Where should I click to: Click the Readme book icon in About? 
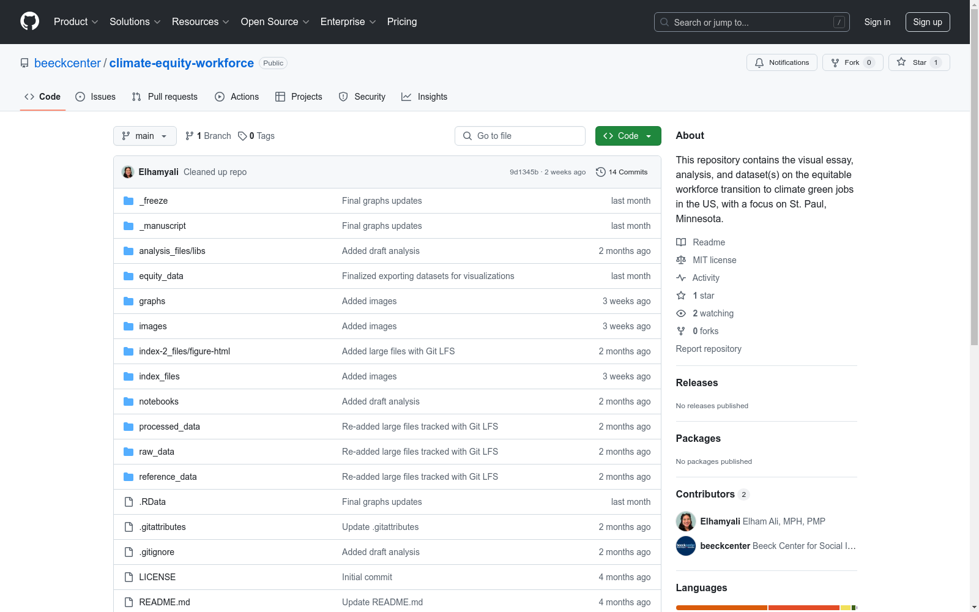click(x=681, y=242)
